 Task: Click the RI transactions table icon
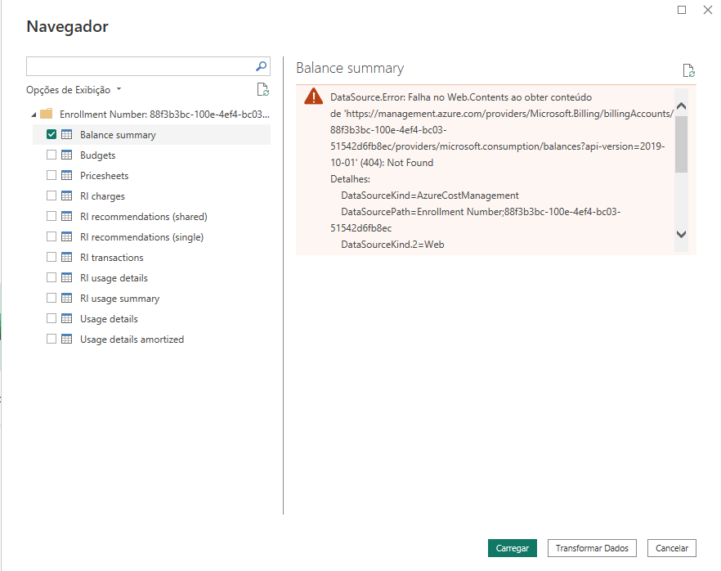pos(67,257)
